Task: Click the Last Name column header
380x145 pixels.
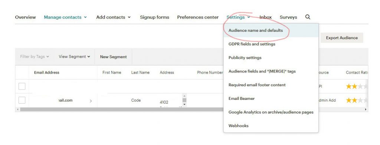Action: click(x=140, y=72)
